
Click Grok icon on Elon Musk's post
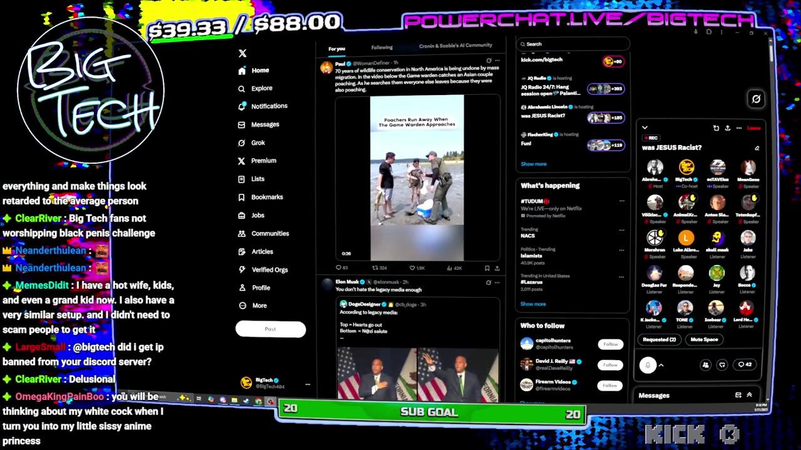tap(489, 282)
